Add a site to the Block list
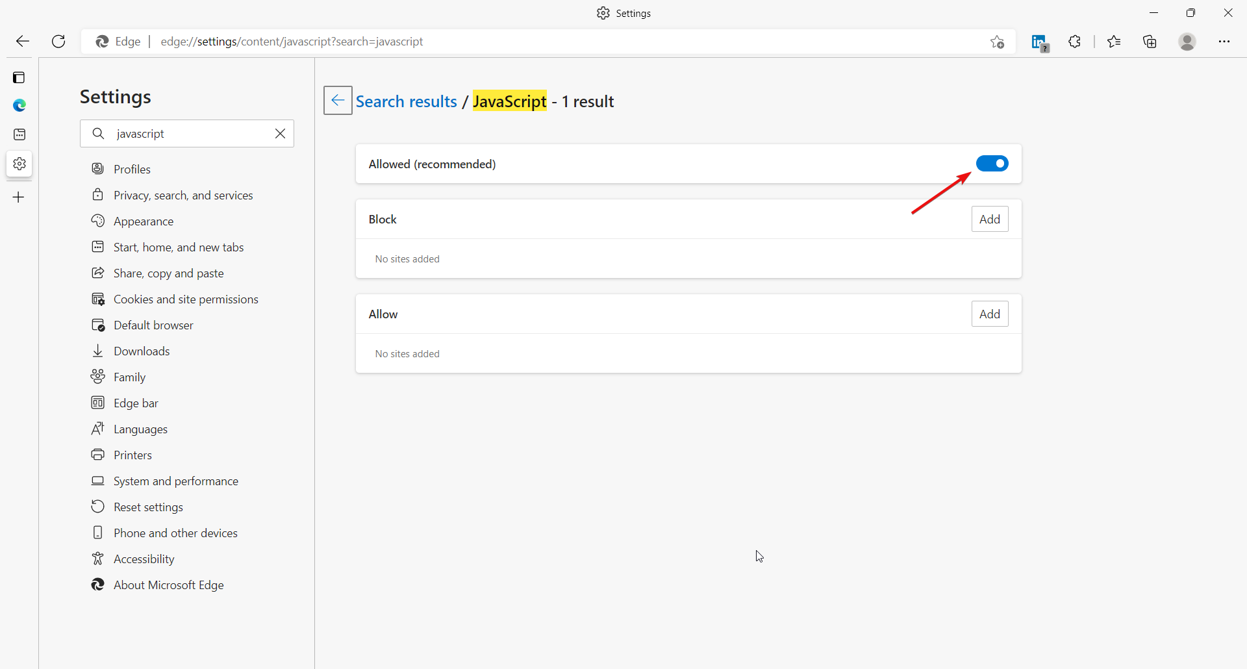Viewport: 1247px width, 669px height. pos(990,219)
